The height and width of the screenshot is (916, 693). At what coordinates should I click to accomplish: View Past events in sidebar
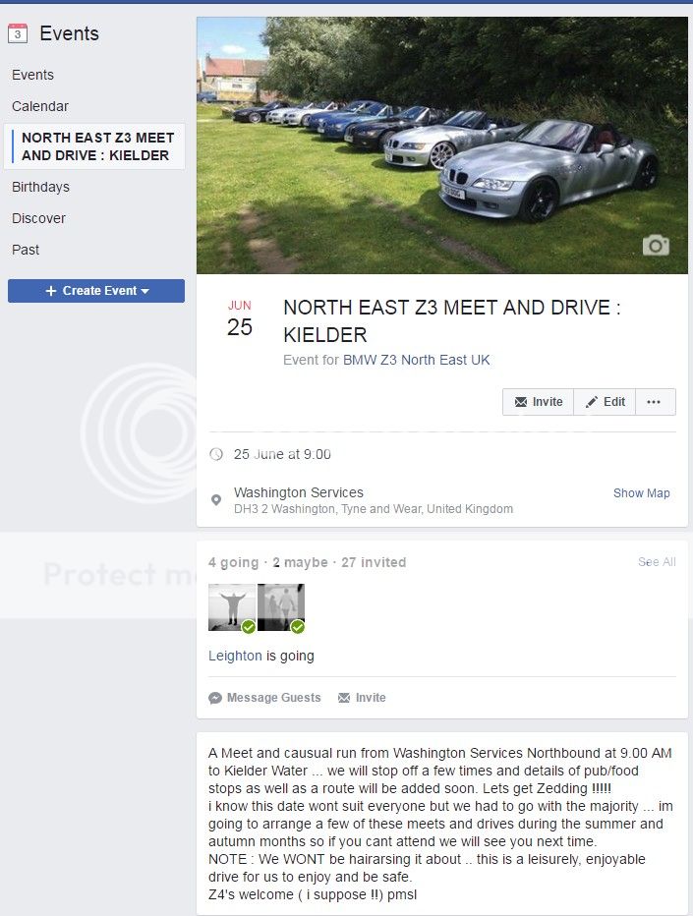[x=26, y=250]
